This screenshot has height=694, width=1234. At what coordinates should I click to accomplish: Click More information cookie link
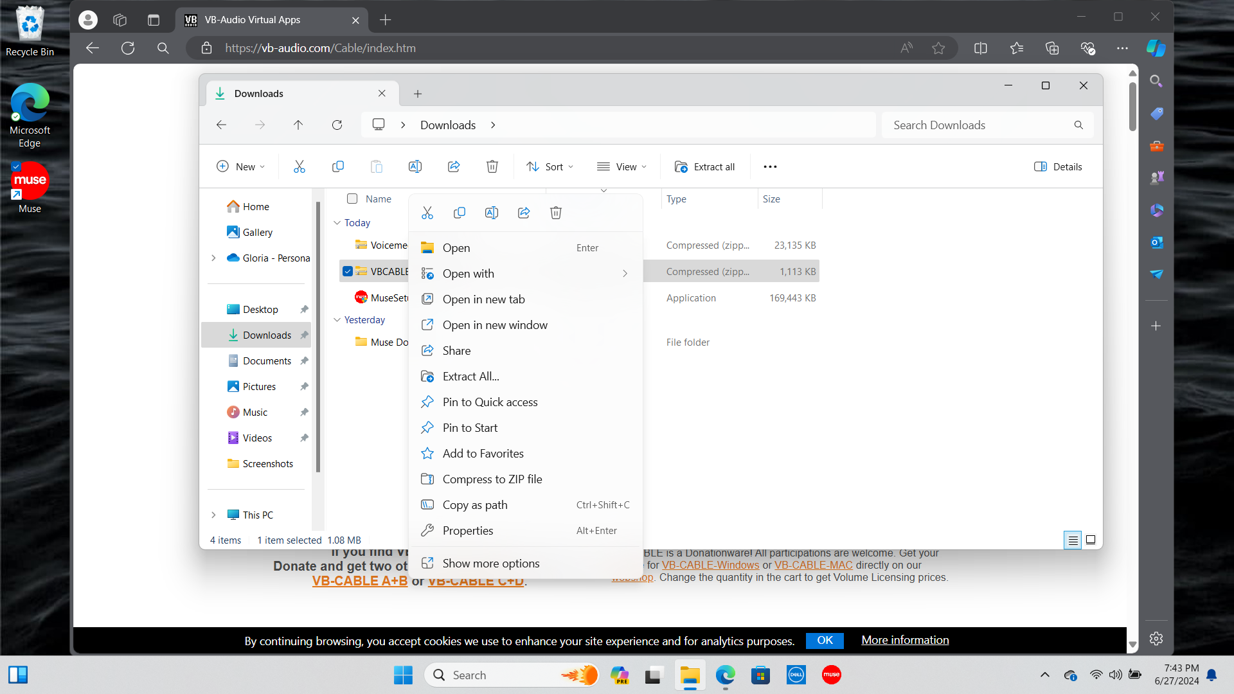click(905, 640)
